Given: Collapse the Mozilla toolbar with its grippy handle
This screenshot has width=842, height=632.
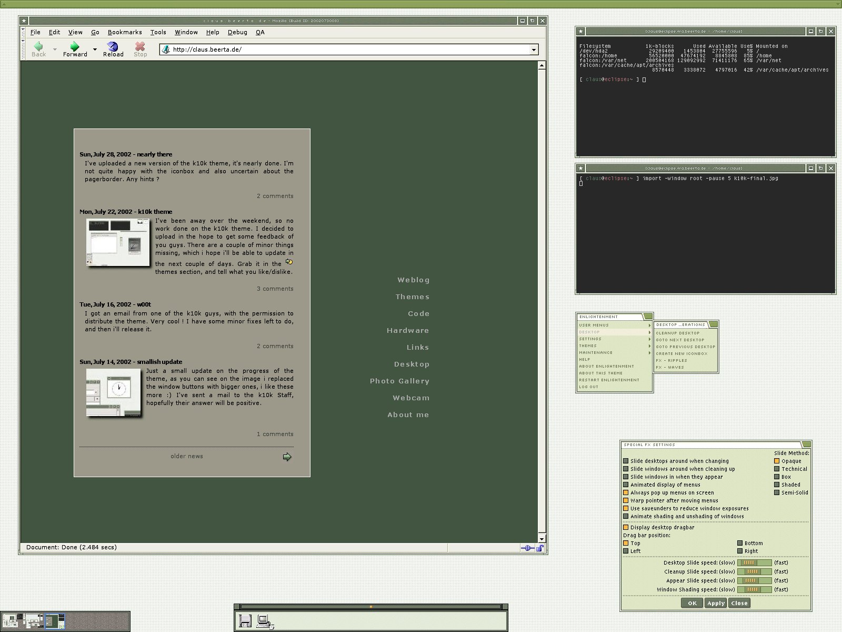Looking at the screenshot, I should pyautogui.click(x=23, y=50).
